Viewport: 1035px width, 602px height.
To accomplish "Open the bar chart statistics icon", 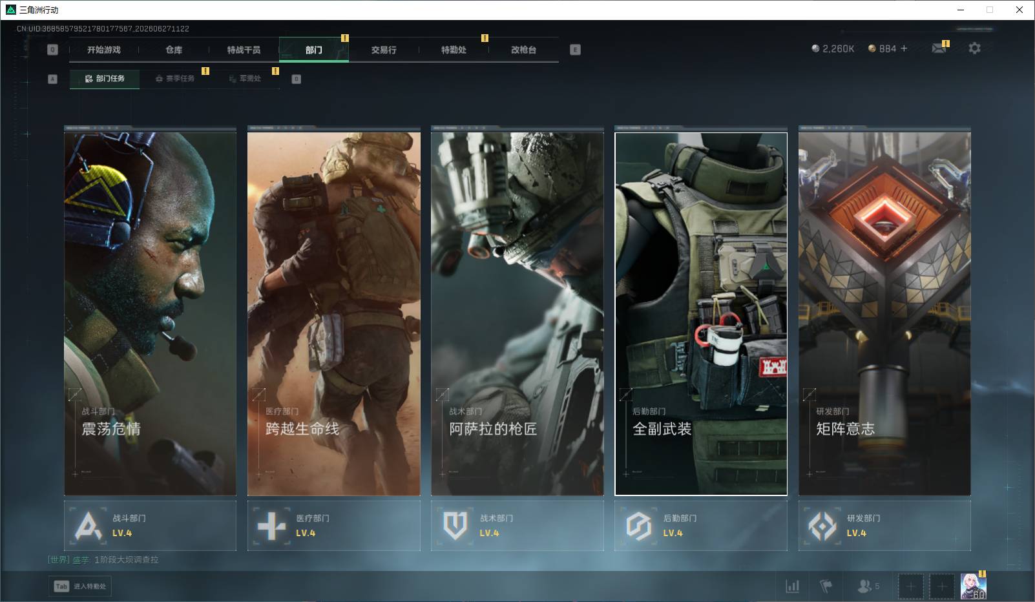I will [x=792, y=586].
